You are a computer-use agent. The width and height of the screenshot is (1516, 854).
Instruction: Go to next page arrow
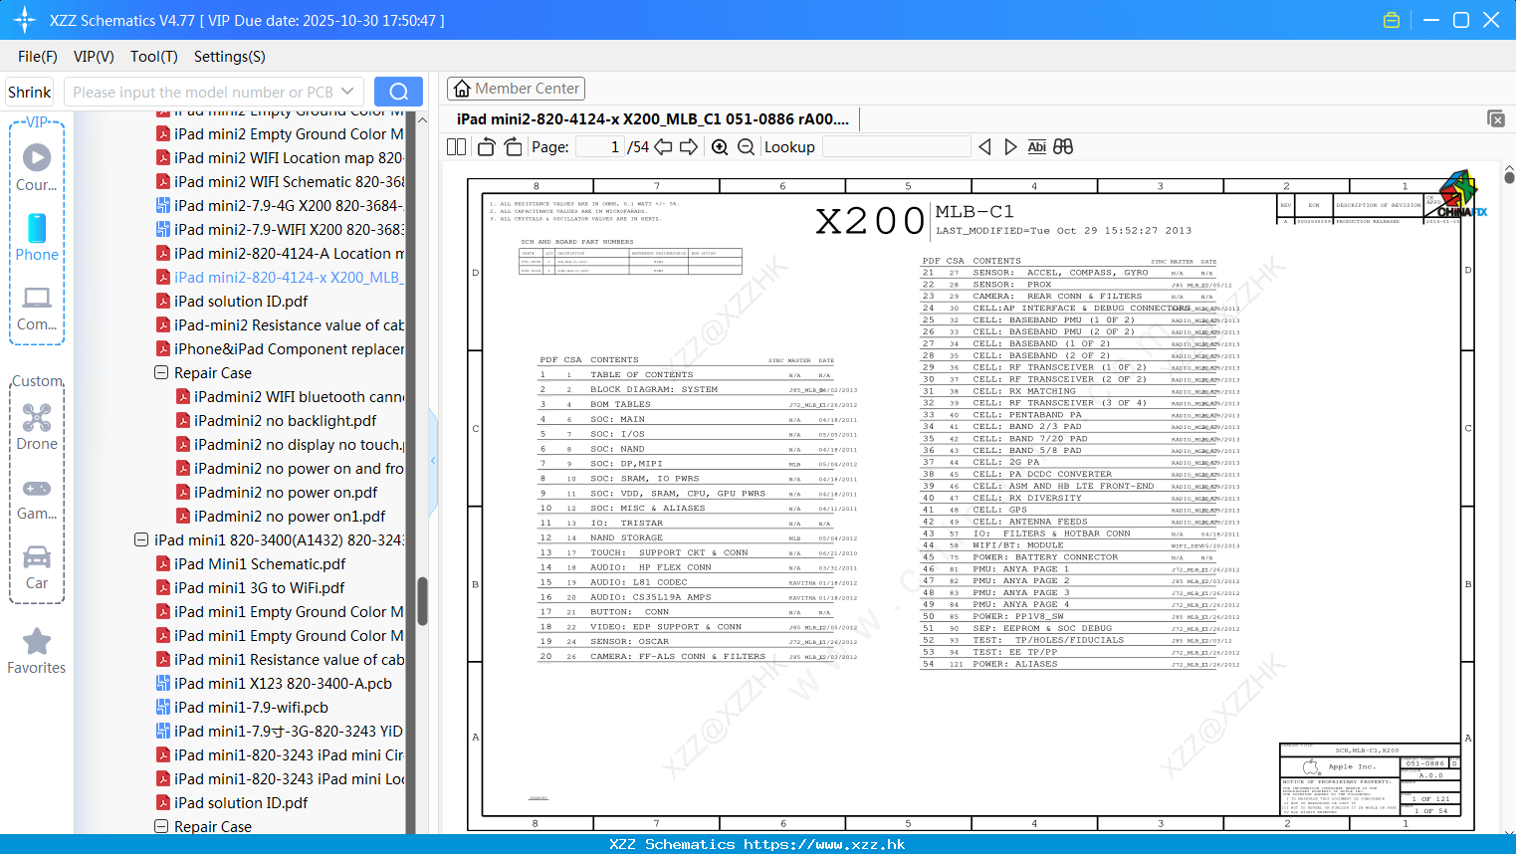pyautogui.click(x=689, y=146)
